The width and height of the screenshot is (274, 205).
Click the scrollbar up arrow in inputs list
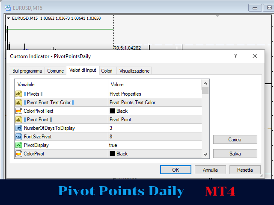pyautogui.click(x=205, y=83)
